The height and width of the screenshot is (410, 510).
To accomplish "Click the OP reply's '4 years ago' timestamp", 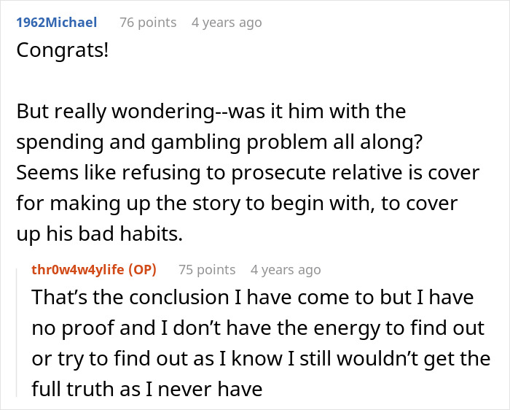I will (285, 270).
